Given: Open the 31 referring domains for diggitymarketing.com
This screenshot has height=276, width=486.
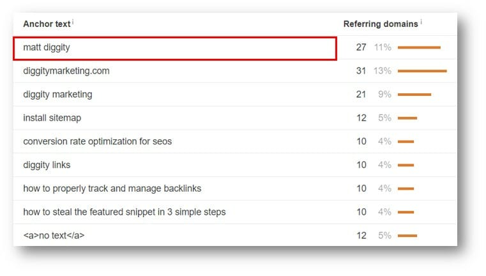Looking at the screenshot, I should [361, 71].
